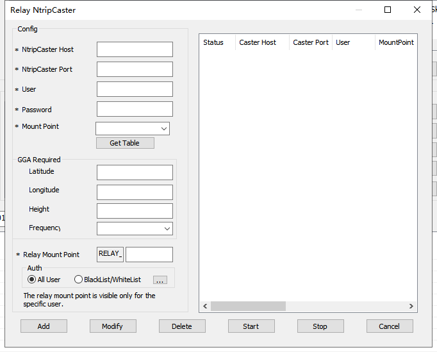Viewport: 437px width, 352px height.
Task: Click the Latitude input field
Action: tap(135, 172)
